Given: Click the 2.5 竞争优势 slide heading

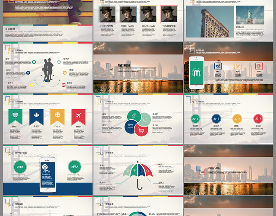Looking at the screenshot, I should (110, 153).
